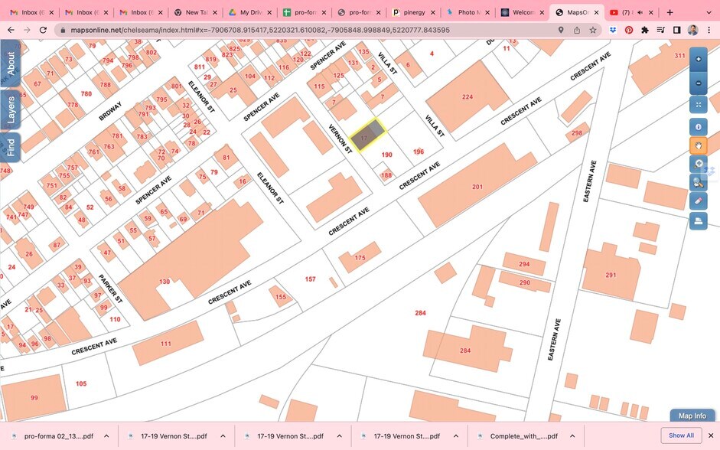720x450 pixels.
Task: Select the Identify info tool
Action: (698, 127)
